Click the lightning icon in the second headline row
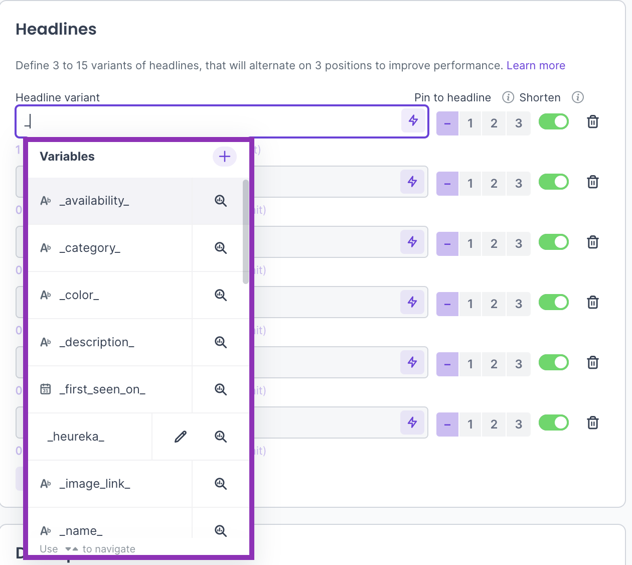Image resolution: width=632 pixels, height=565 pixels. (412, 182)
